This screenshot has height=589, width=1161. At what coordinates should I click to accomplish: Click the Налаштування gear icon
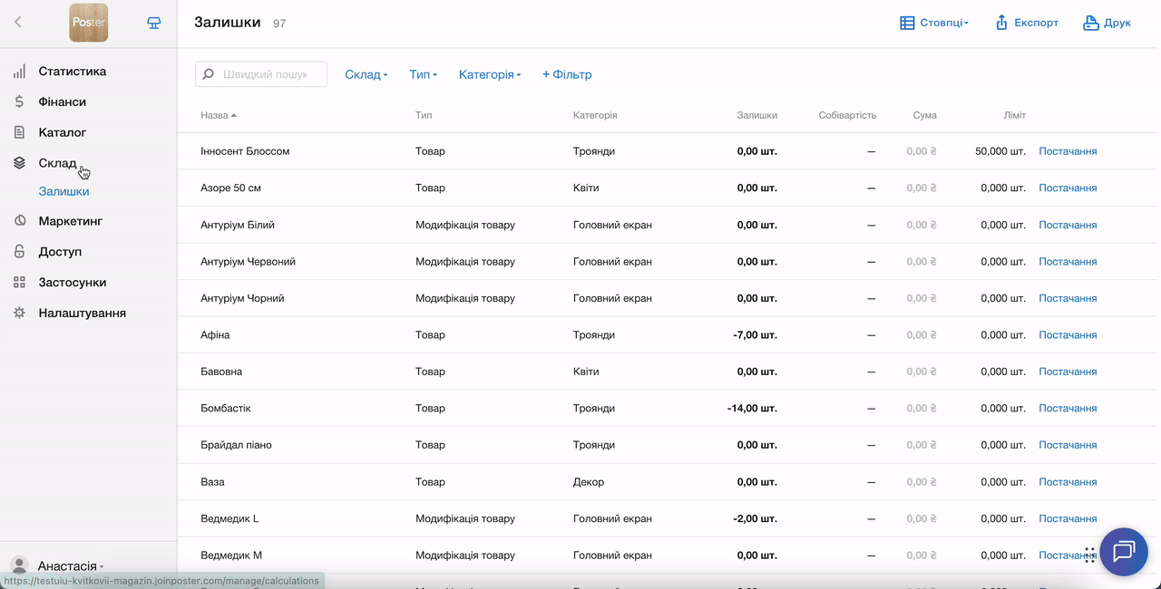coord(19,314)
